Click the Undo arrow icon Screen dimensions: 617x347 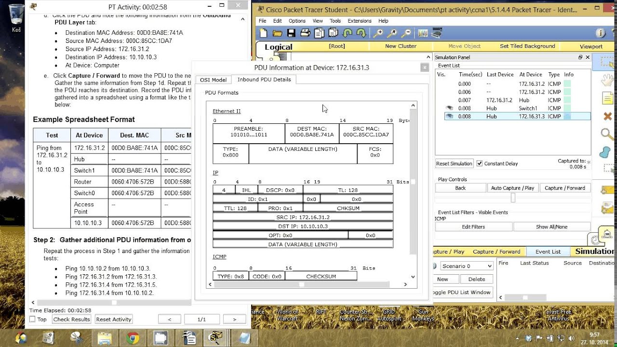point(347,33)
